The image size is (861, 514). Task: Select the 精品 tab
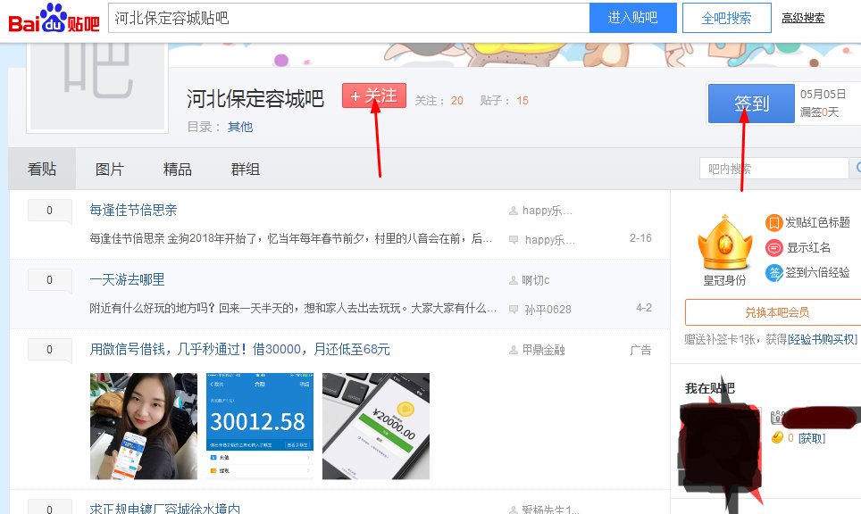pyautogui.click(x=177, y=169)
